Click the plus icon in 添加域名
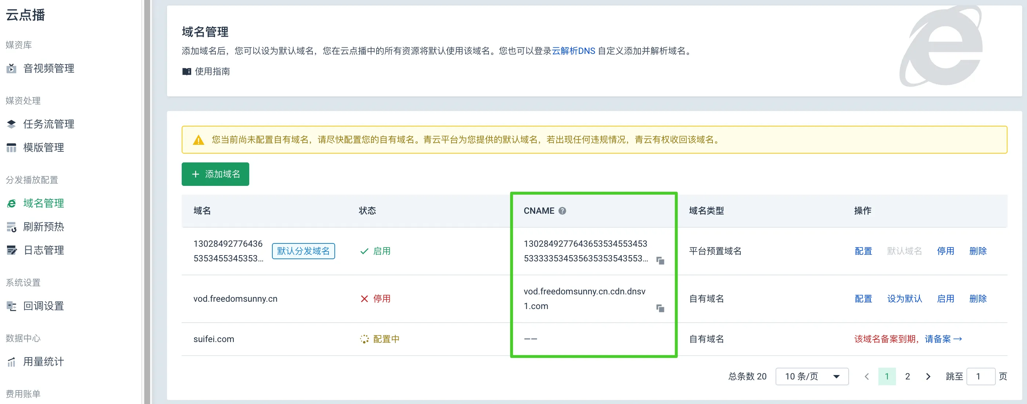1027x404 pixels. [195, 175]
